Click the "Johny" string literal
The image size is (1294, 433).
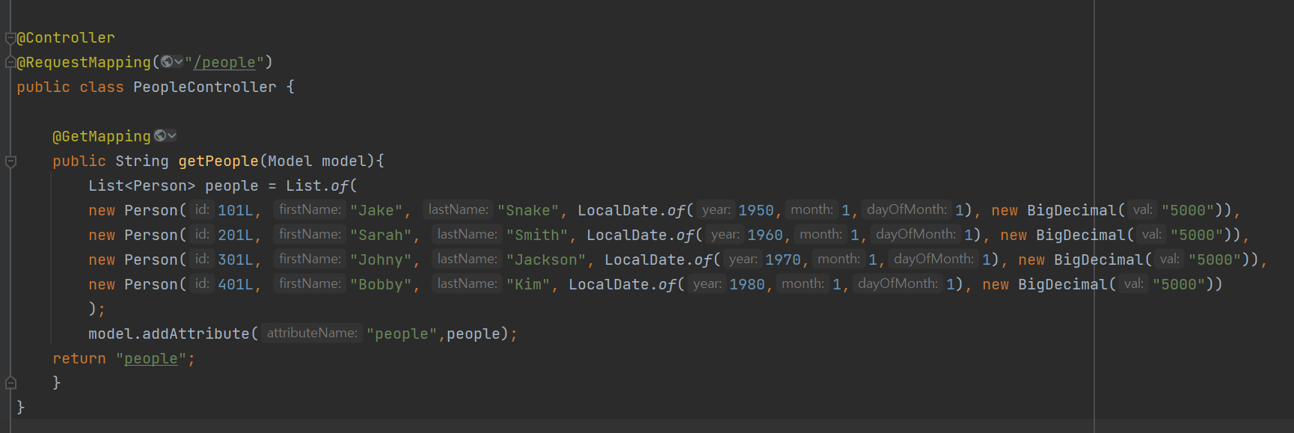coord(381,260)
